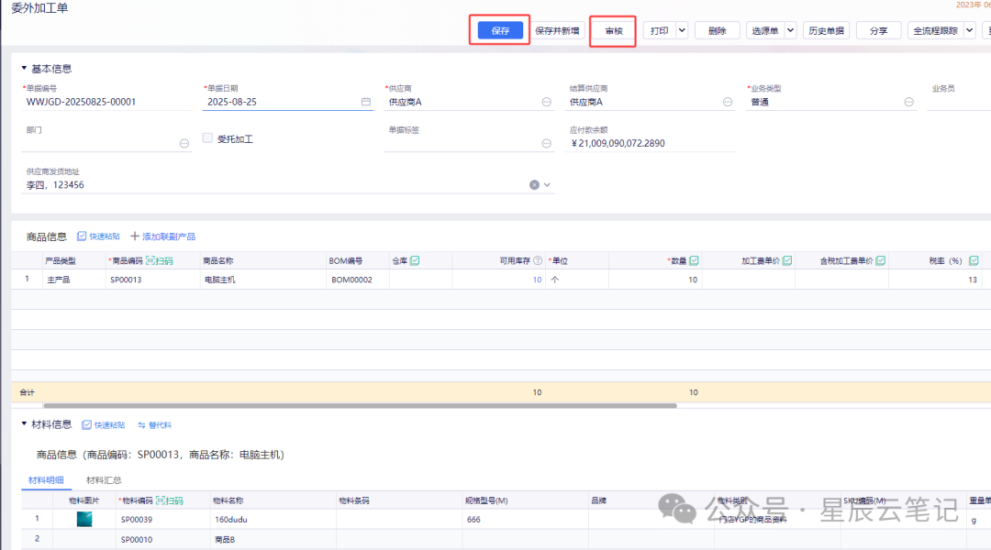The image size is (991, 550).
Task: Click 扫码 next to 物料编码 column
Action: click(170, 500)
